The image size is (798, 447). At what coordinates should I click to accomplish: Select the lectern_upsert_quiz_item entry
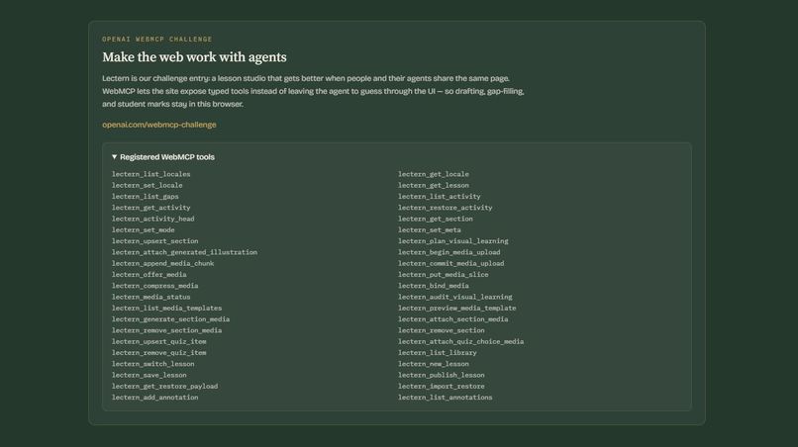click(159, 342)
